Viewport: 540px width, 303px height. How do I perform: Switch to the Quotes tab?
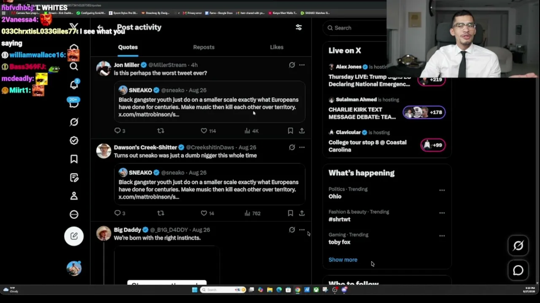click(128, 47)
